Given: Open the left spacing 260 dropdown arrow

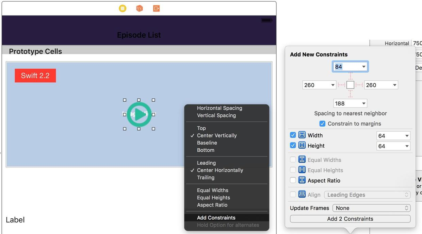Looking at the screenshot, I should click(333, 85).
